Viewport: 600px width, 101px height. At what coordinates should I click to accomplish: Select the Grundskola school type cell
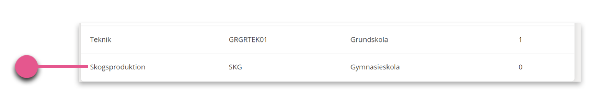pyautogui.click(x=369, y=40)
